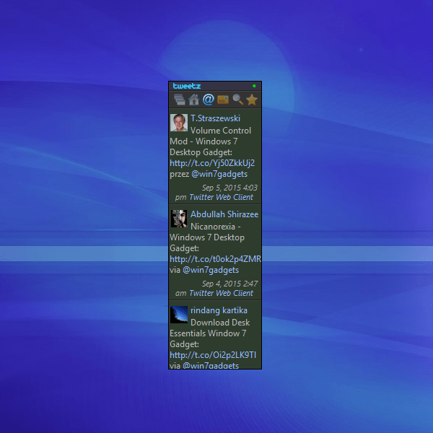Show favorites with the star icon
This screenshot has width=433, height=433.
252,100
